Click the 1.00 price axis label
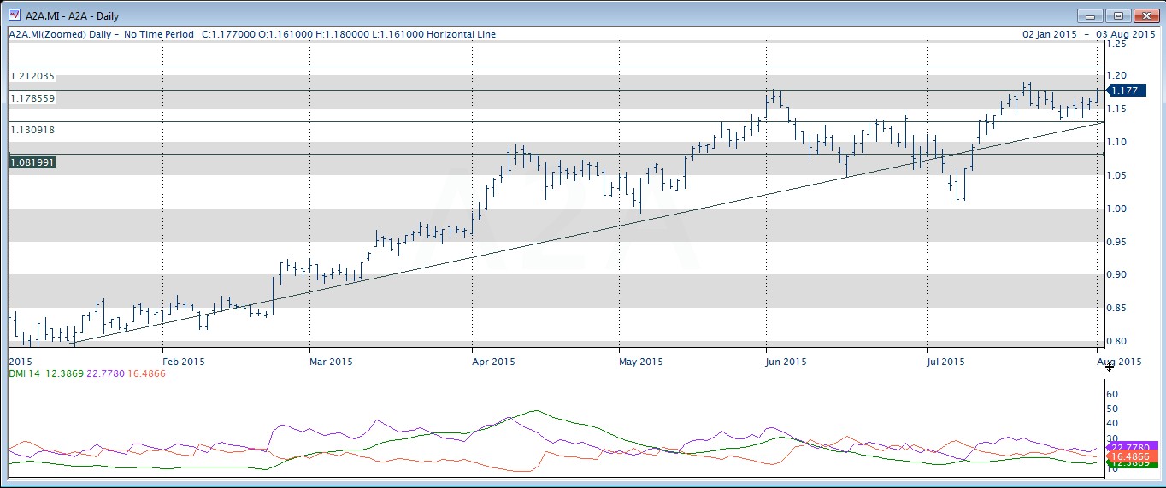The height and width of the screenshot is (488, 1166). point(1118,209)
